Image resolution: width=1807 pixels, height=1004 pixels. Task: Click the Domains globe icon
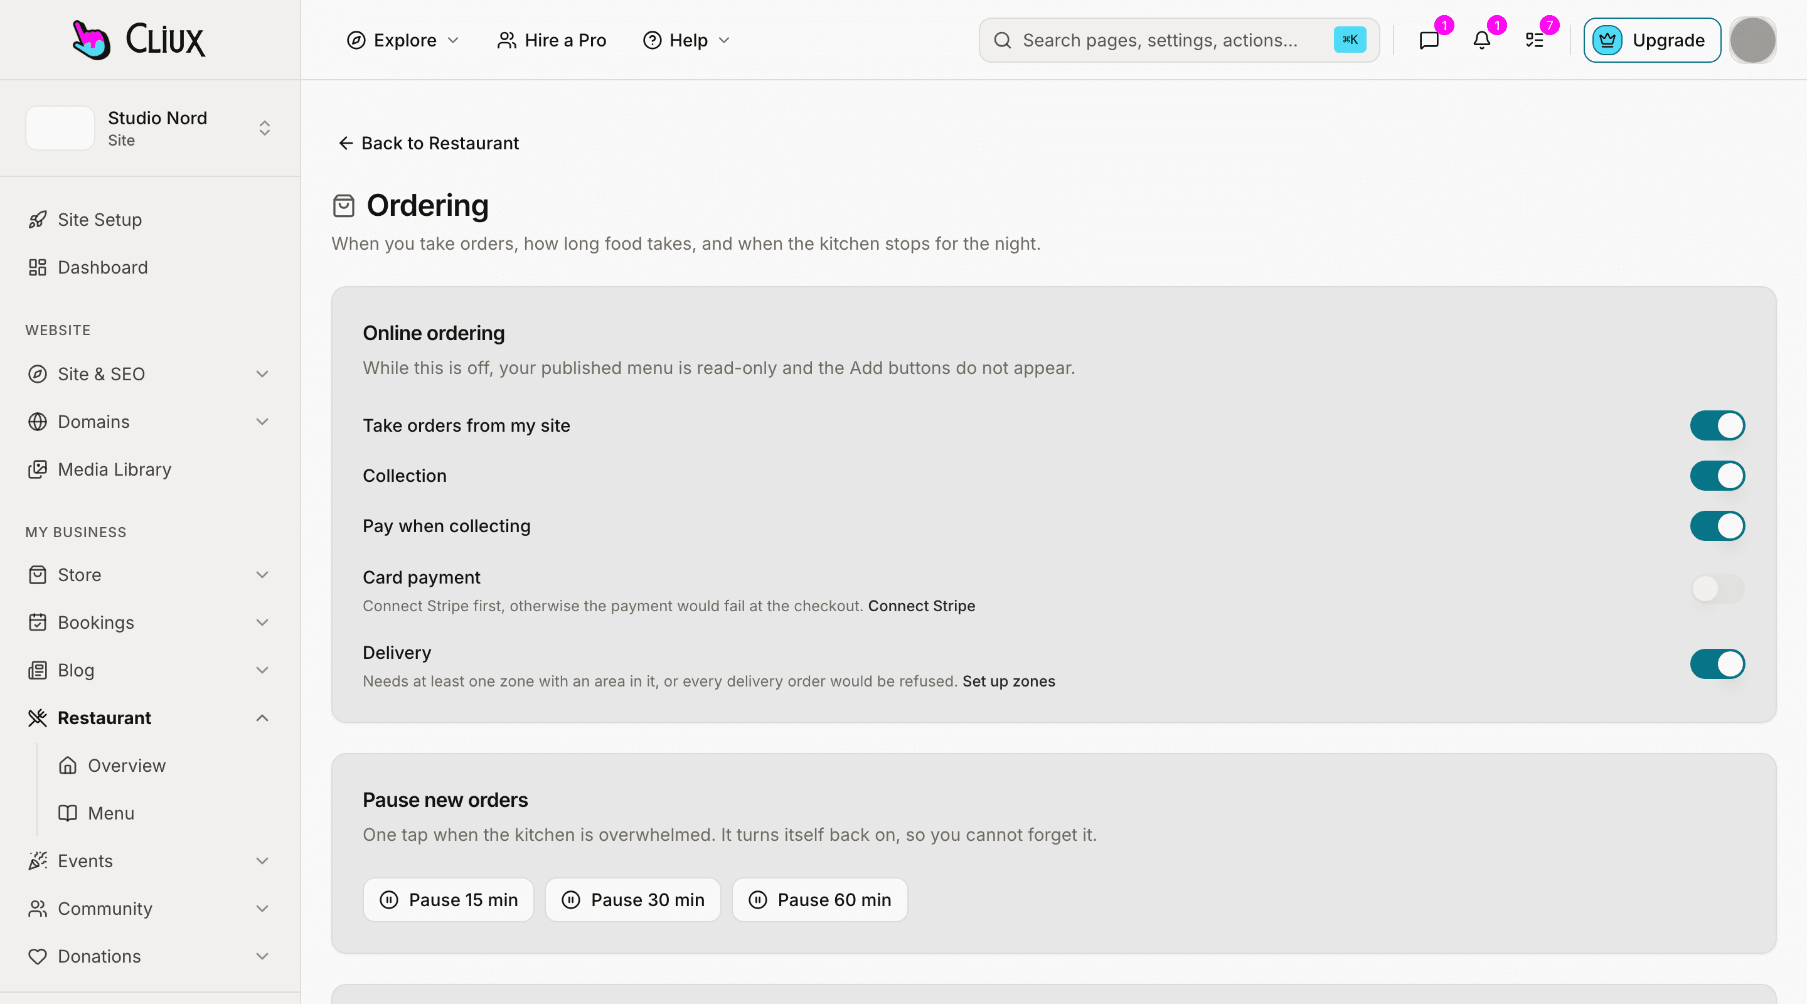coord(37,422)
